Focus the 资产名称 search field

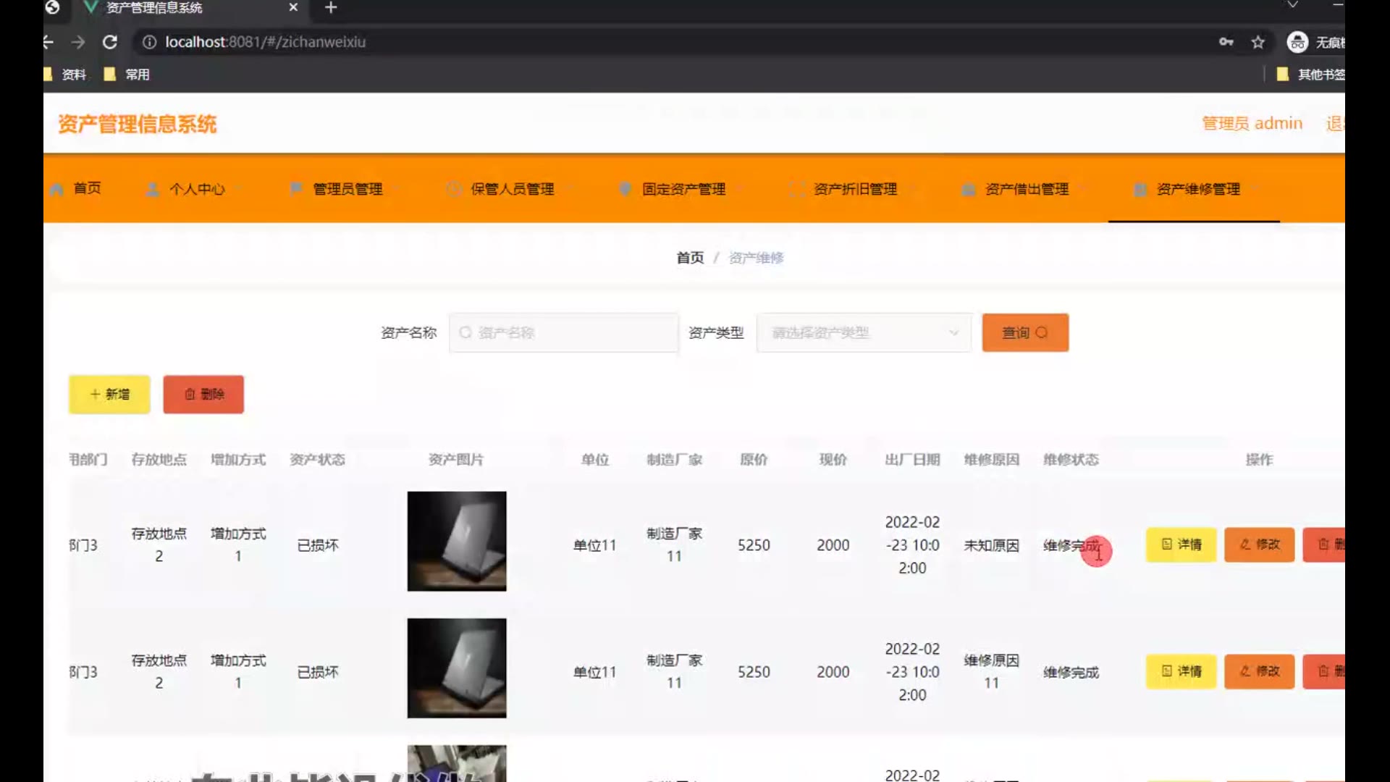coord(564,332)
